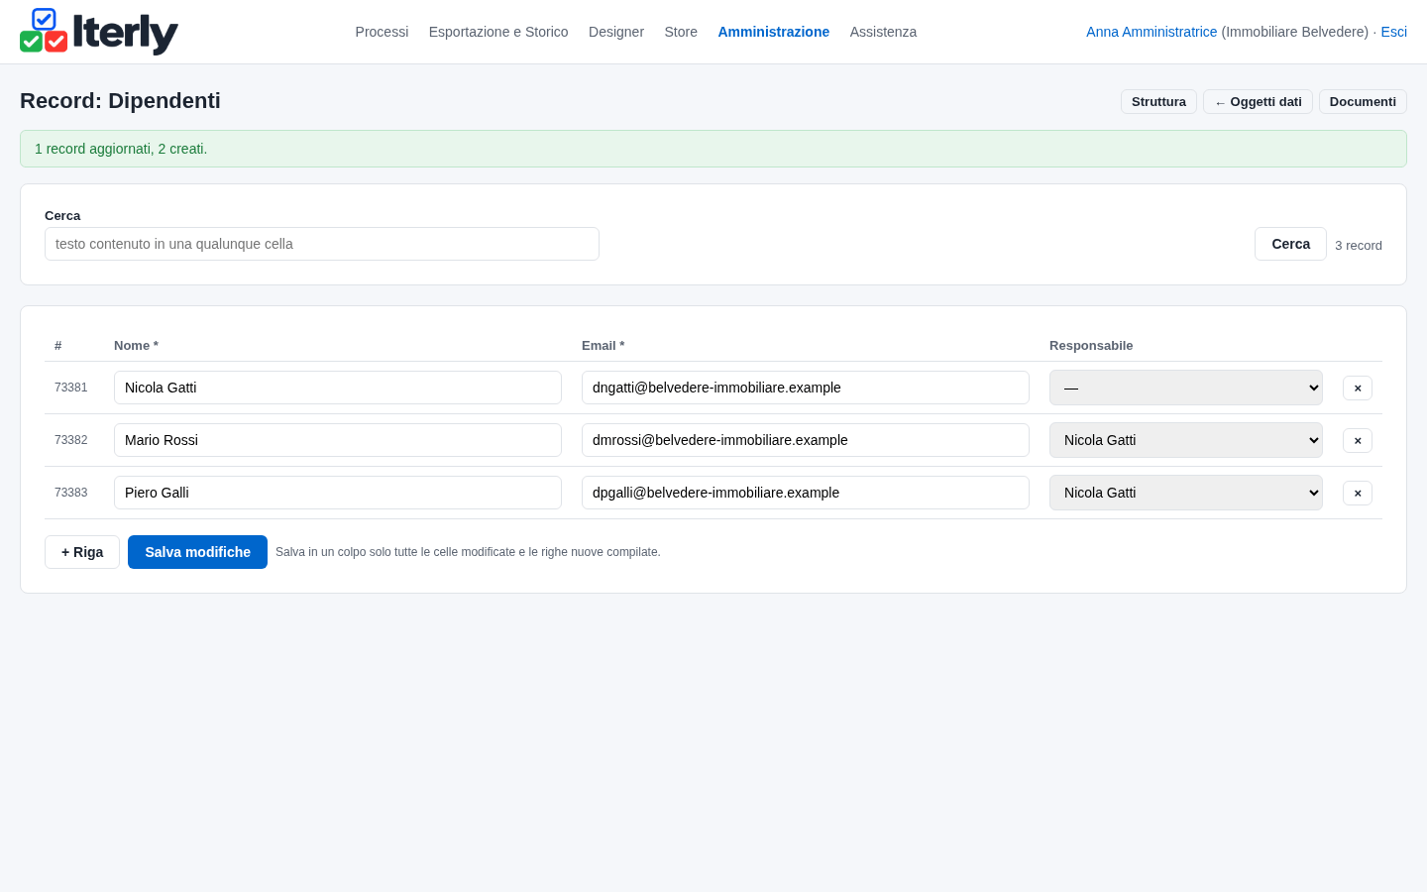
Task: Delete the Nicola Gatti row
Action: [x=1358, y=388]
